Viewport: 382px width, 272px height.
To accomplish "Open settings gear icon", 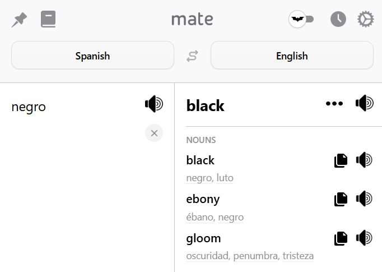I will 365,19.
